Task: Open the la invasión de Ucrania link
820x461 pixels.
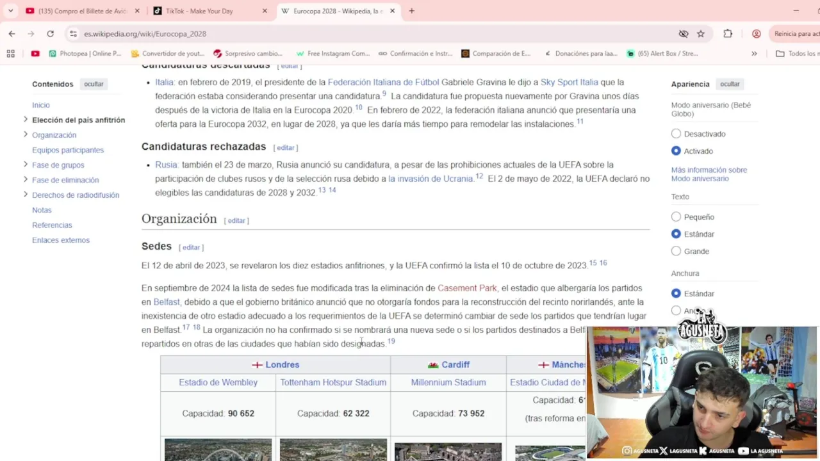Action: click(430, 179)
